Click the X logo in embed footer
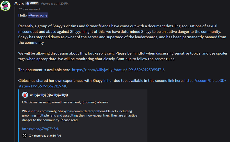Viewport: 230px width, 142px height. (x=25, y=136)
